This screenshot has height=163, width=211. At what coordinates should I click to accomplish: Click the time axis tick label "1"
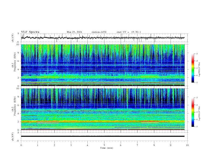click(x=38, y=145)
